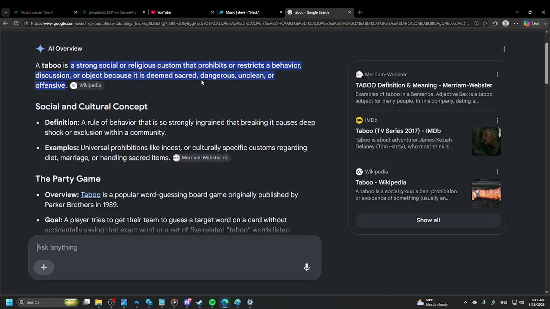Click the AI Overview sparkle icon
Image resolution: width=550 pixels, height=309 pixels.
pyautogui.click(x=40, y=48)
